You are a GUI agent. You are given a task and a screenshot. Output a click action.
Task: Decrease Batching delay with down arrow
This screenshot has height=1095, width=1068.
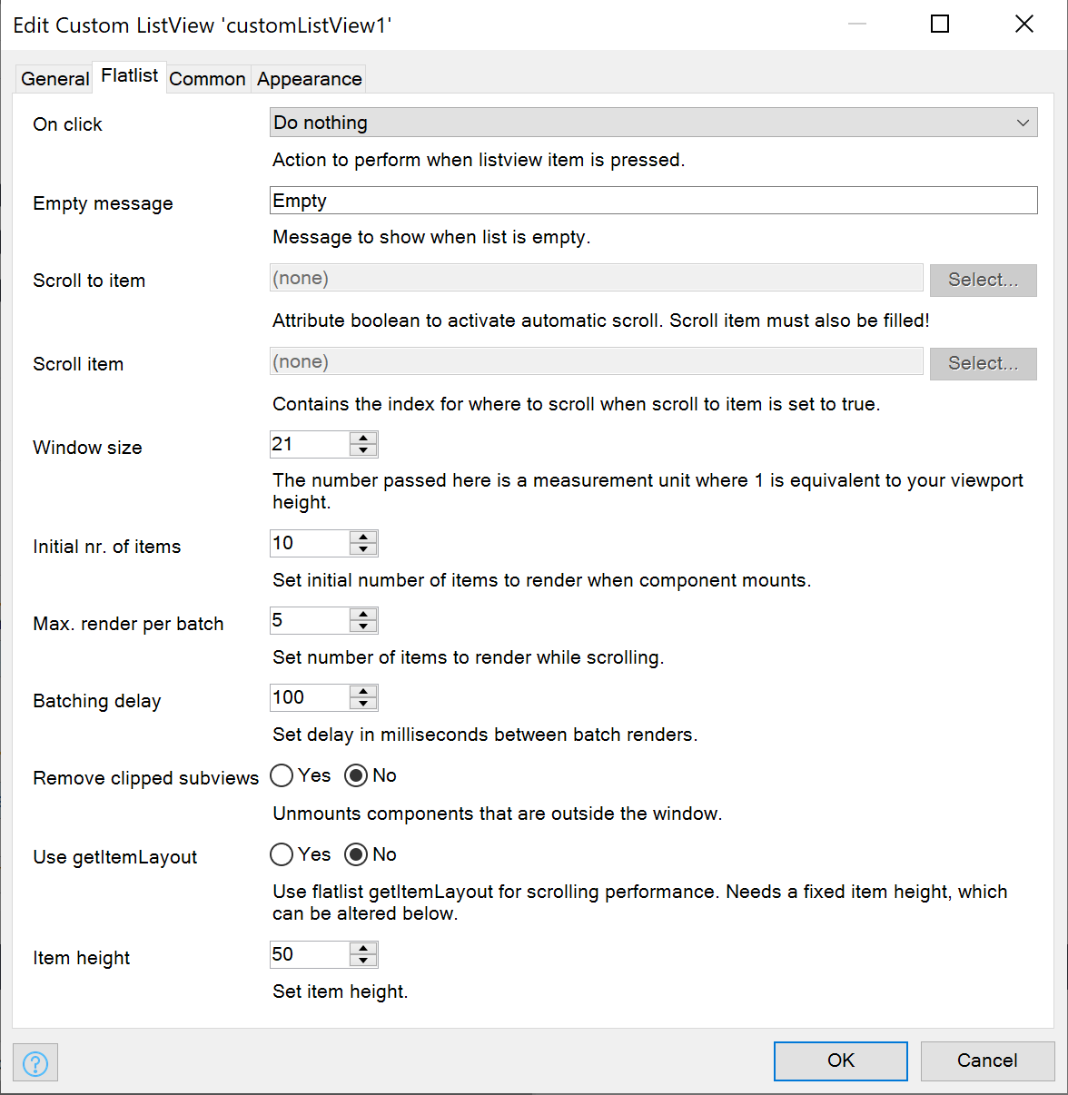point(363,704)
